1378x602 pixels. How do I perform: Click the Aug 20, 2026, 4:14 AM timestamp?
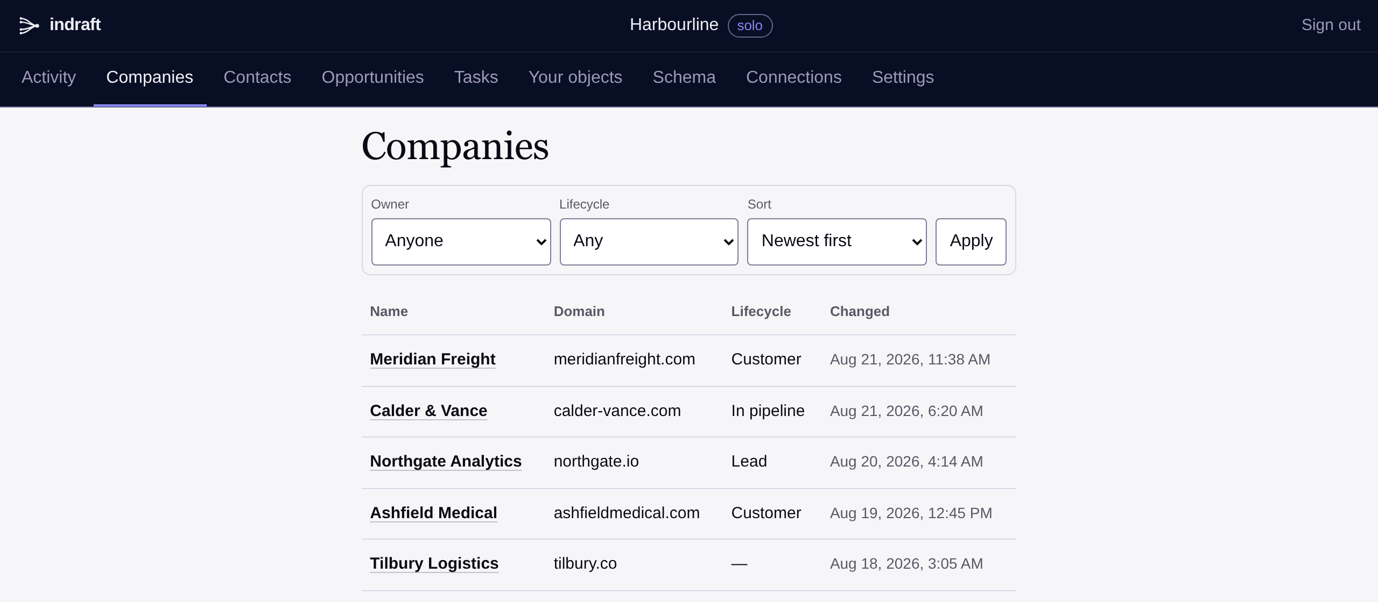tap(906, 461)
